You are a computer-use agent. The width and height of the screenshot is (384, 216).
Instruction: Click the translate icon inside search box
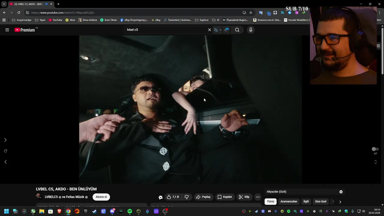[216, 30]
